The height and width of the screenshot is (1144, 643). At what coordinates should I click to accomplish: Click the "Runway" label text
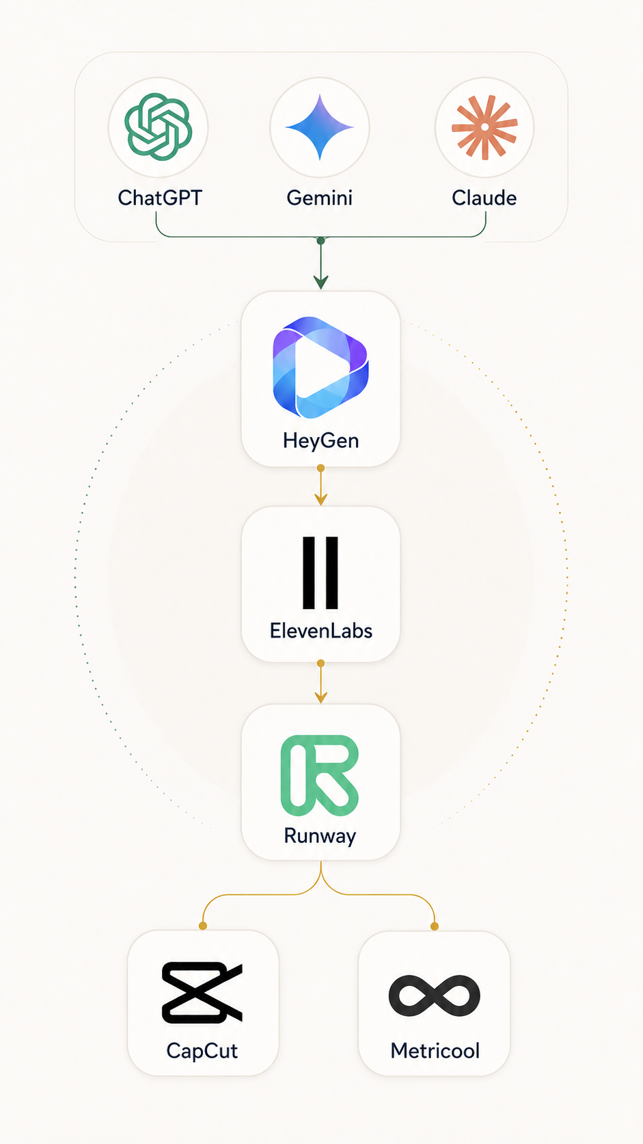coord(320,836)
